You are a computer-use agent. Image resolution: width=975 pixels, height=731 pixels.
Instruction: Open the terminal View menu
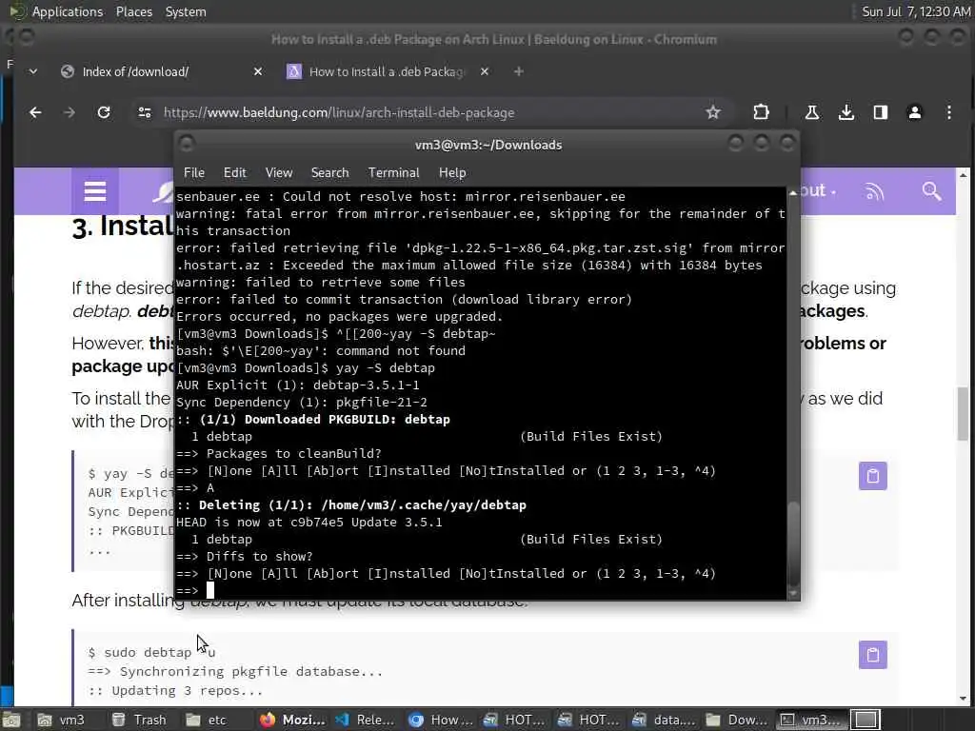pos(279,173)
